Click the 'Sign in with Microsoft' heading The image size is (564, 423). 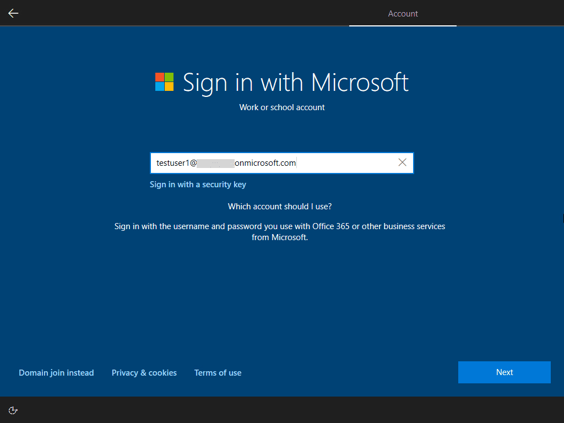296,83
